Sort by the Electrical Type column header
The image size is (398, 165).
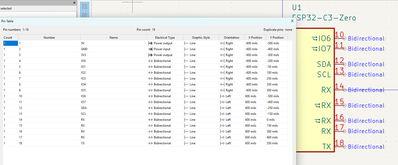(165, 37)
